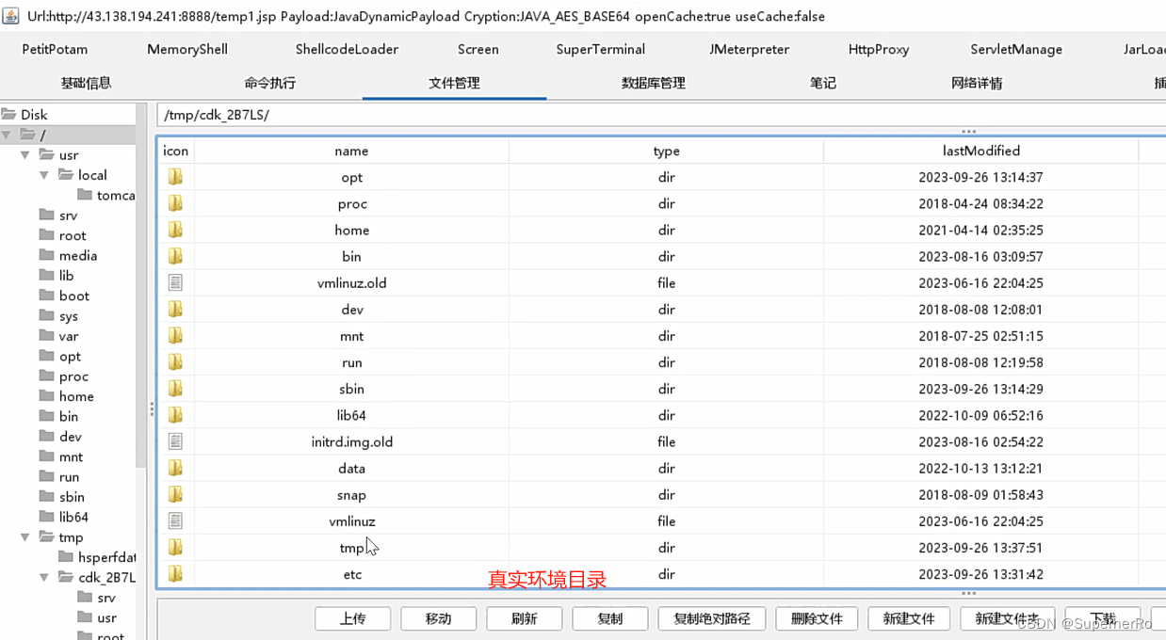Select the tomcat folder under local
The height and width of the screenshot is (640, 1166).
106,196
